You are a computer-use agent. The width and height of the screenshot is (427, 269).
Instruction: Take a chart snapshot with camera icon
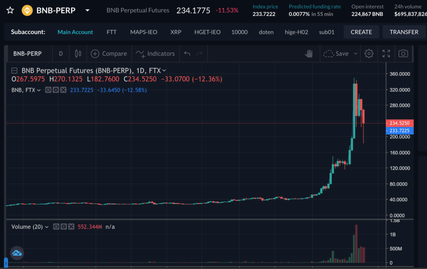(x=403, y=54)
